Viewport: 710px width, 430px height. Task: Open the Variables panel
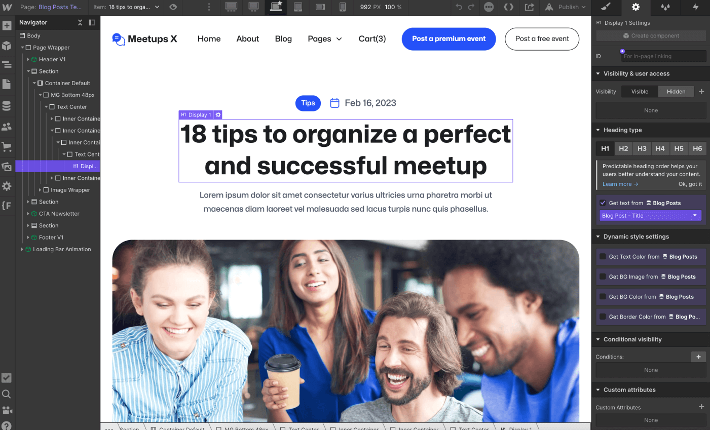coord(7,206)
